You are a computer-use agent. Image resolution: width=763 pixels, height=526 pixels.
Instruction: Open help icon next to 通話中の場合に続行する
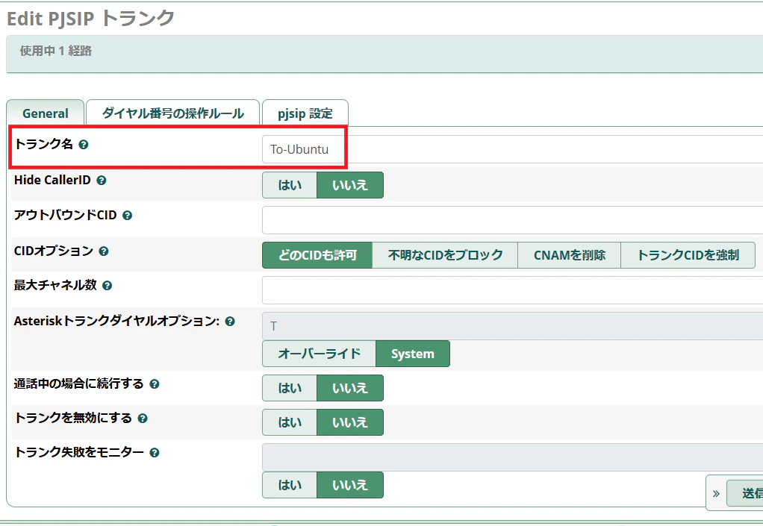coord(155,384)
